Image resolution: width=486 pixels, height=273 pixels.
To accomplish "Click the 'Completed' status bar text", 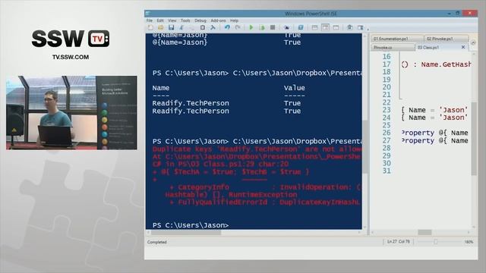I will 157,242.
